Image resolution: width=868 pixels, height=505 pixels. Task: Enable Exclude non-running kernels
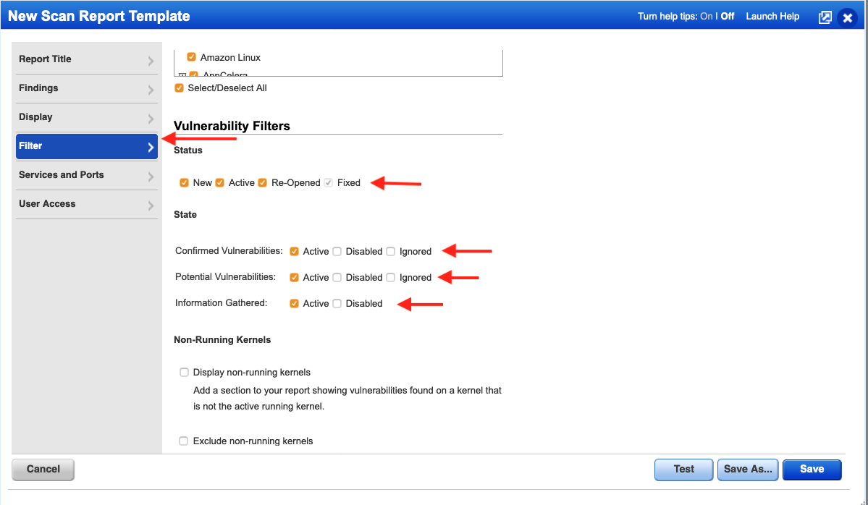pyautogui.click(x=184, y=441)
